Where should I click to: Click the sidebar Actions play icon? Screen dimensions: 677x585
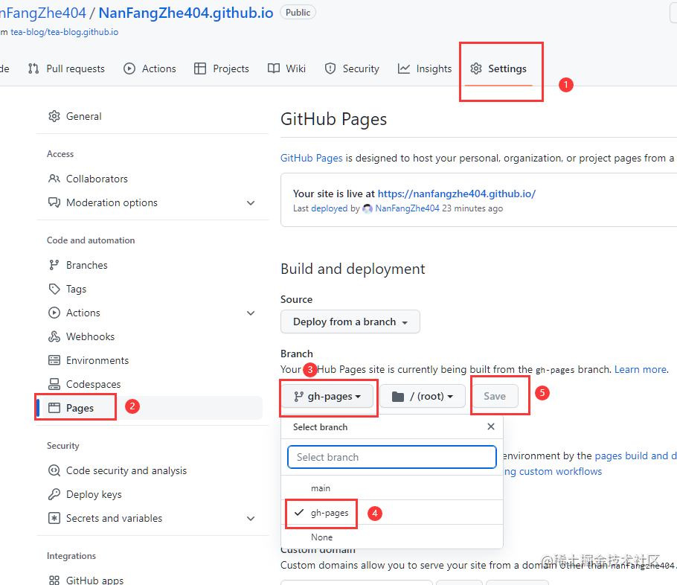[x=54, y=313]
